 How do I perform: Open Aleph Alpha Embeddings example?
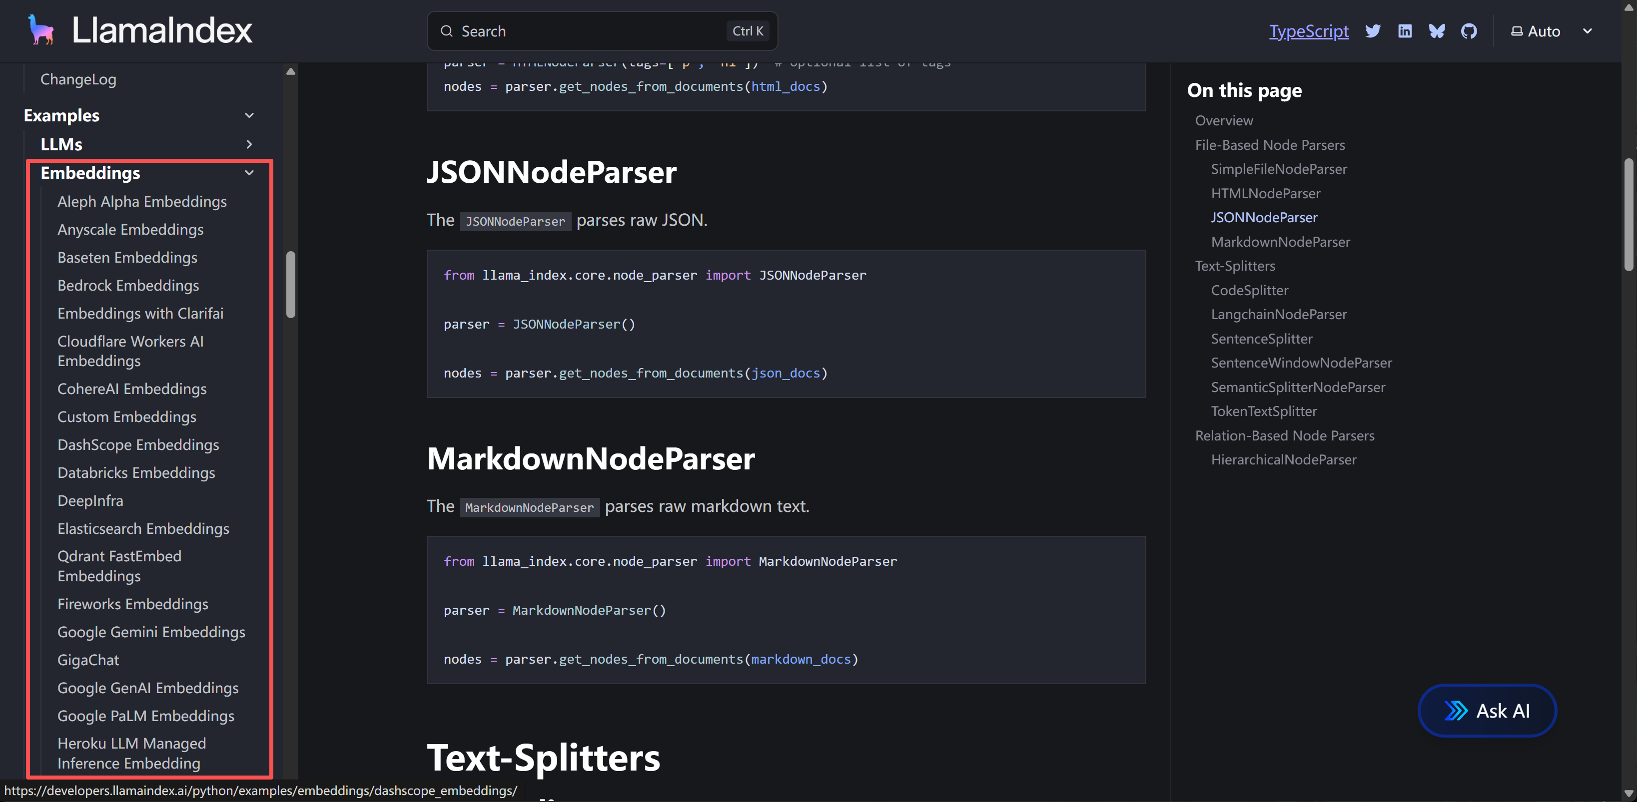coord(142,201)
